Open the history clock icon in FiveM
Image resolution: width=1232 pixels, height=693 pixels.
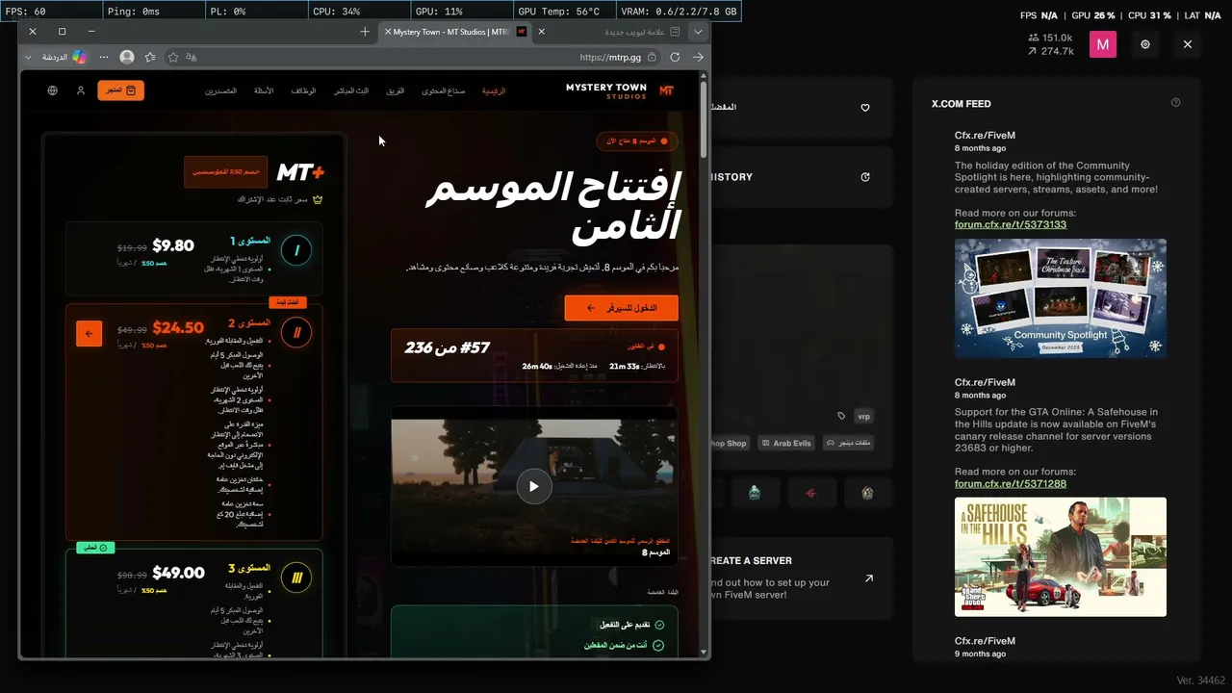865,177
